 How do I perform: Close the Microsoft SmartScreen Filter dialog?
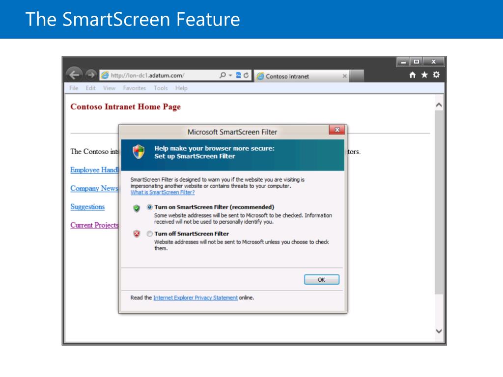[x=337, y=130]
